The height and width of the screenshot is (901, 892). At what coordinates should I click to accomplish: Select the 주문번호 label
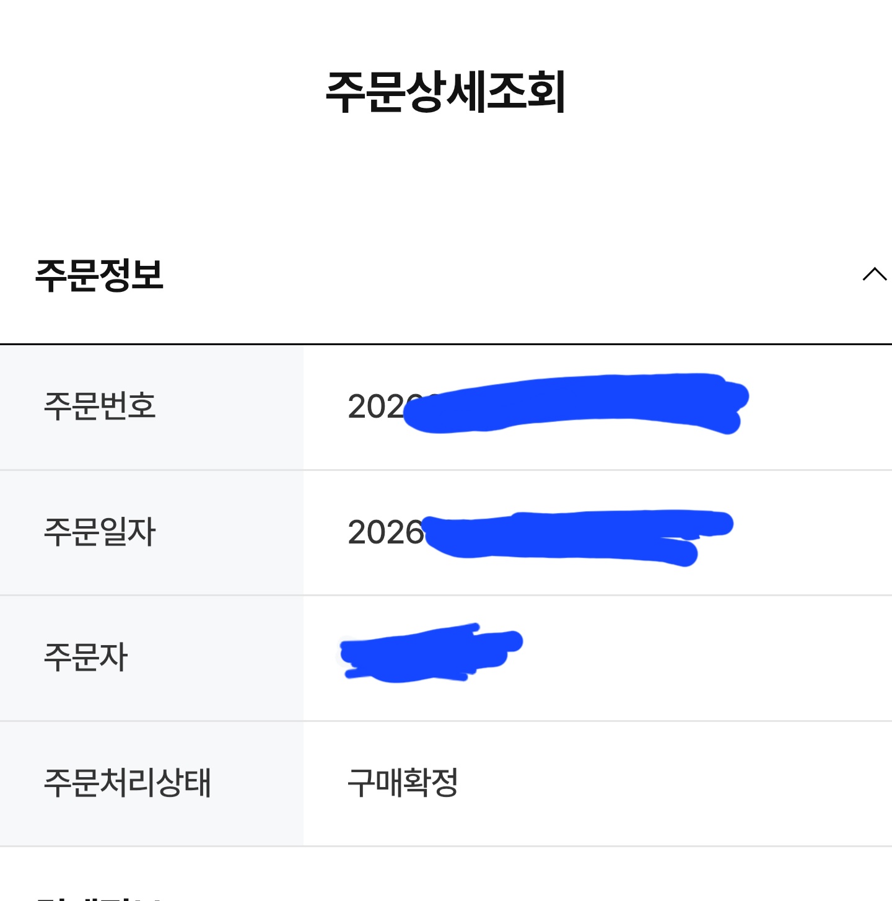point(100,407)
